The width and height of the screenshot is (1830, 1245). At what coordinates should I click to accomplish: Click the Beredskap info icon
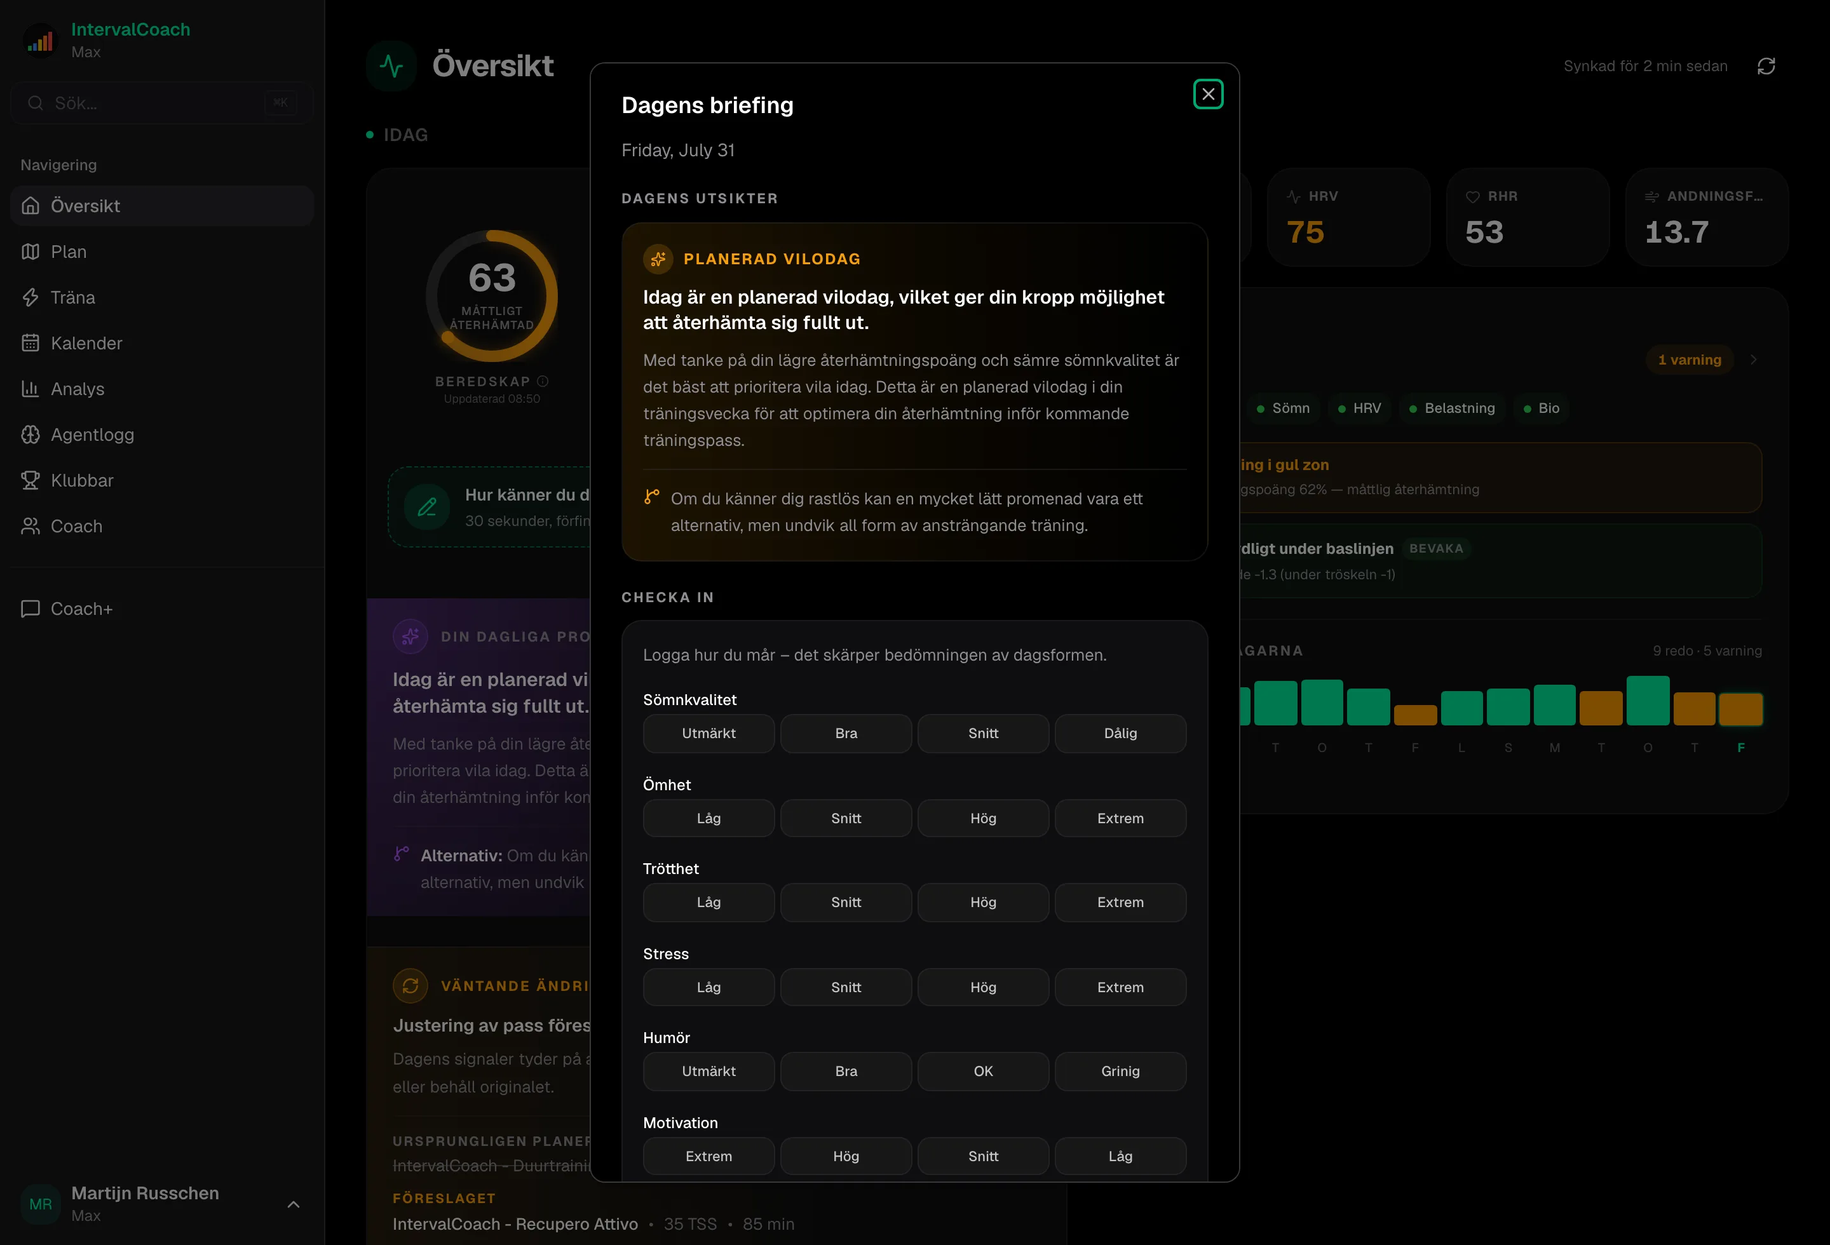pyautogui.click(x=543, y=381)
